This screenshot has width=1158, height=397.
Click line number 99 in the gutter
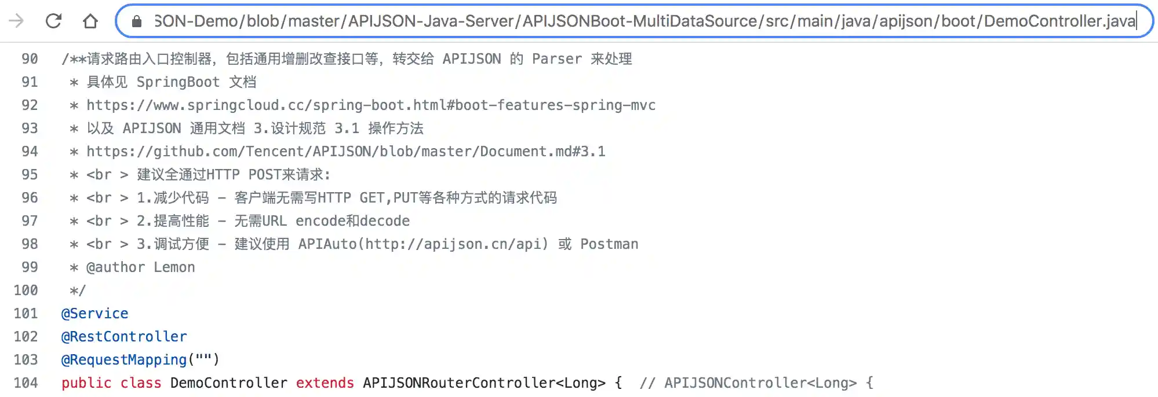(x=30, y=267)
